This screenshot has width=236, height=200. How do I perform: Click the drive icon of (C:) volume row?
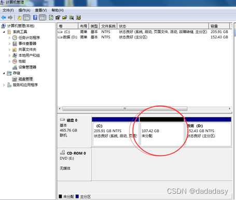[60, 32]
